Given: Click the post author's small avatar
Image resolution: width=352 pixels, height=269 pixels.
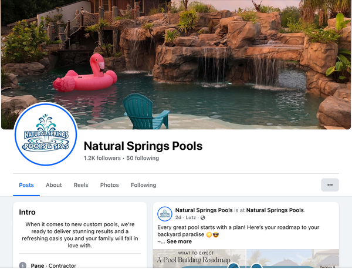Looking at the screenshot, I should click(x=164, y=214).
